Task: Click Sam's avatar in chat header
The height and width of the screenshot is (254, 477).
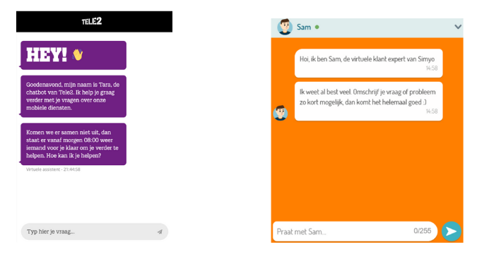Action: [x=285, y=27]
